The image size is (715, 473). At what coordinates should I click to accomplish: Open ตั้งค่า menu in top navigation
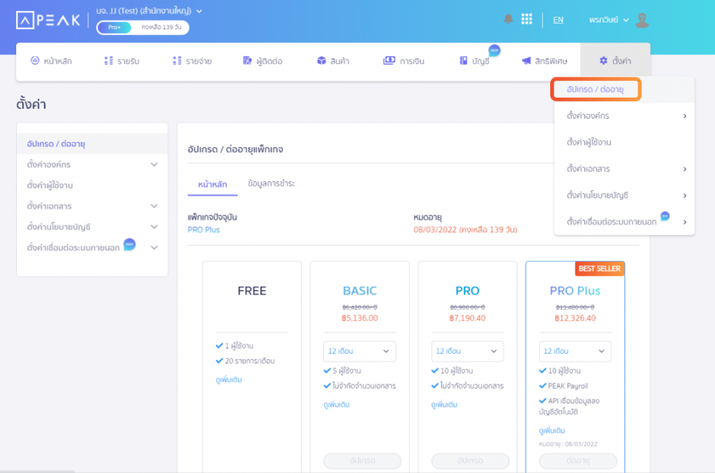pos(615,61)
